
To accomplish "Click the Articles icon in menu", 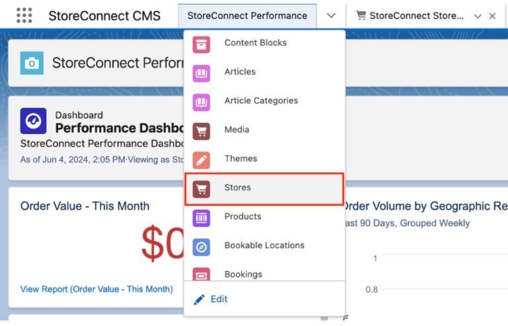I will (x=201, y=72).
